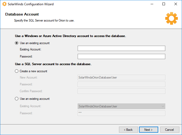
Task: Maximize the Configuration Wizard window
Action: pyautogui.click(x=164, y=4)
